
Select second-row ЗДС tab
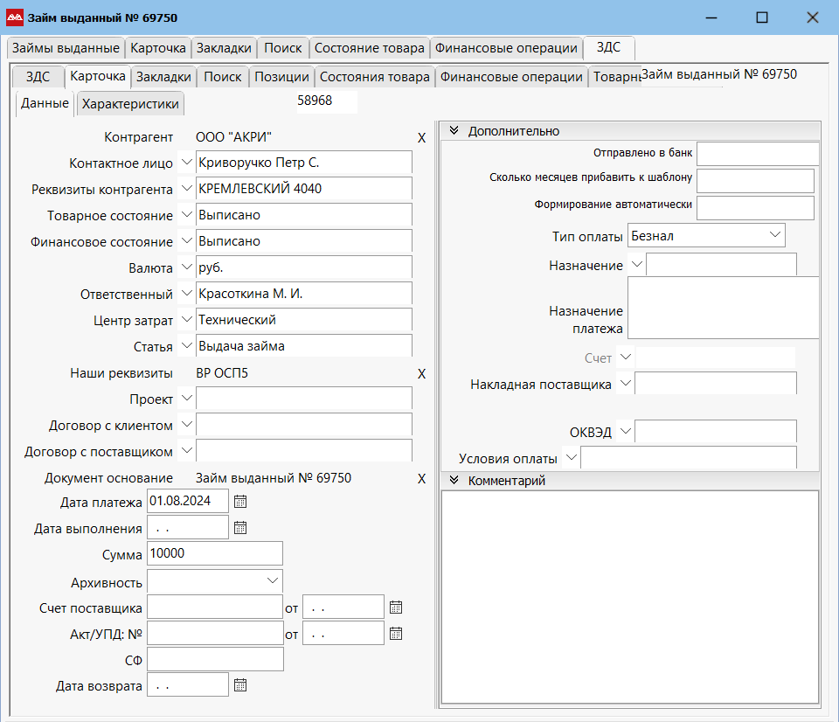pyautogui.click(x=38, y=77)
